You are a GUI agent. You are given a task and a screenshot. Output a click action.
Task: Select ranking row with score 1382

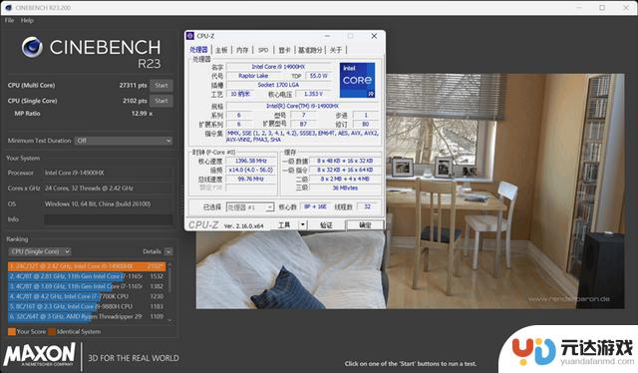coord(87,286)
